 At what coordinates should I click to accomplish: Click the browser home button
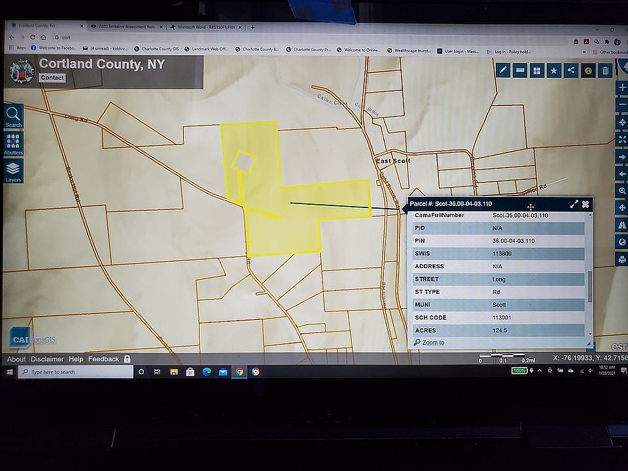click(43, 37)
